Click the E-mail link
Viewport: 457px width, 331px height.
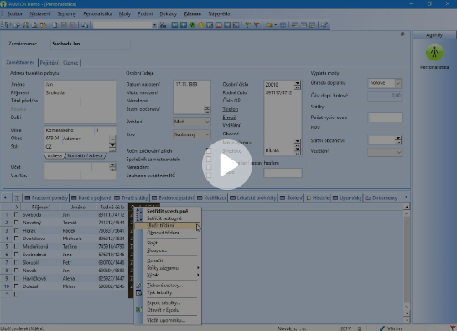coord(230,118)
